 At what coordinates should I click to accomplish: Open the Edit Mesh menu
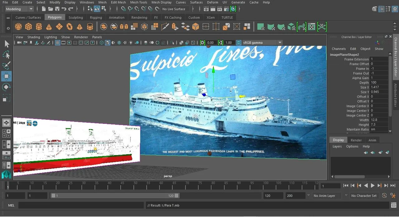coord(118,2)
